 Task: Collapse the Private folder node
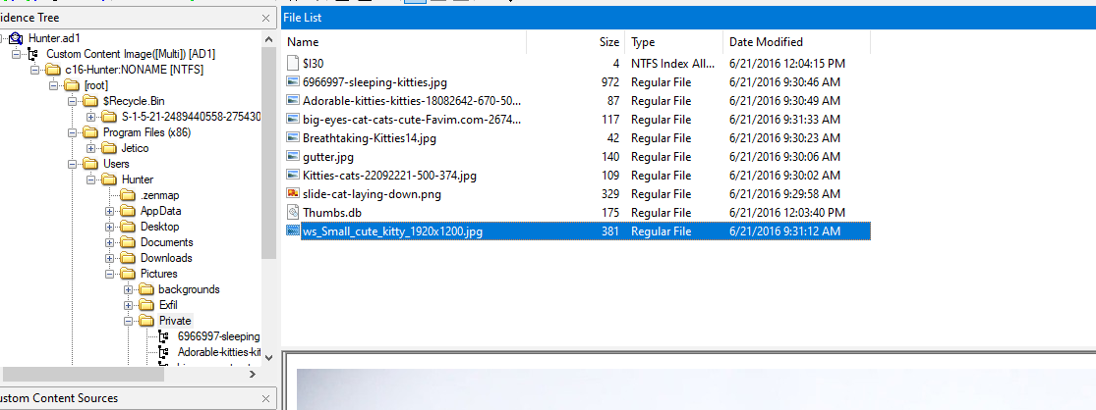pos(128,321)
